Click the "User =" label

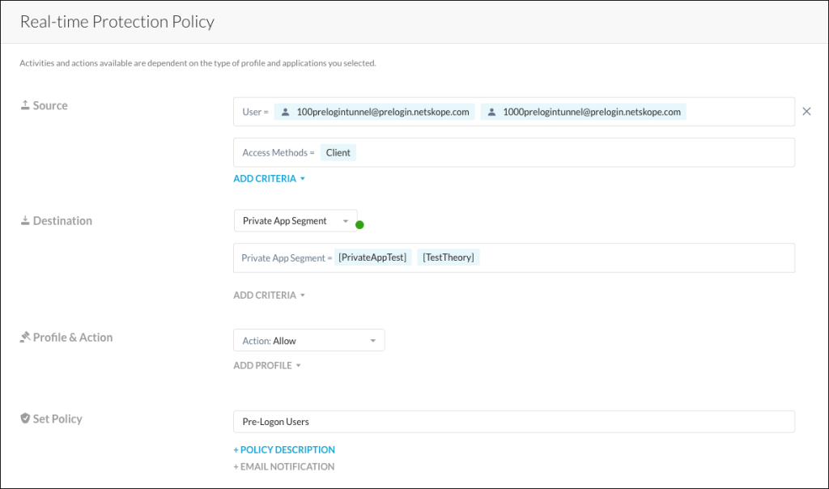(255, 112)
